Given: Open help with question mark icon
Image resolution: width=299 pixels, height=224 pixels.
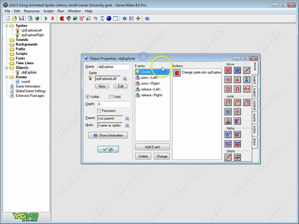Looking at the screenshot, I should [147, 18].
